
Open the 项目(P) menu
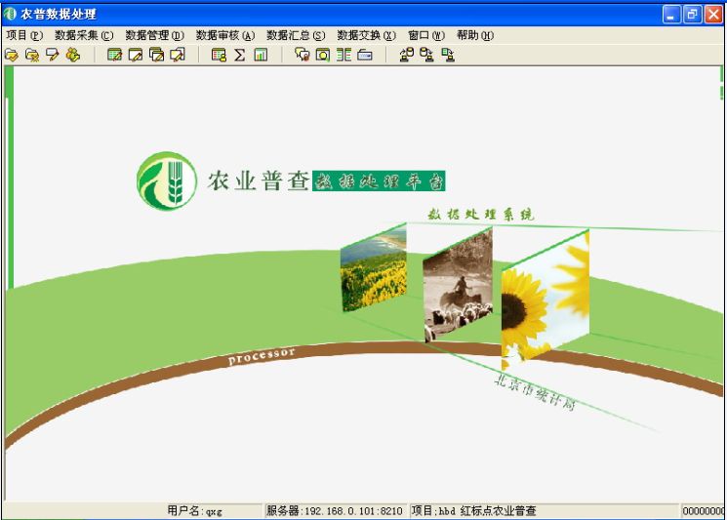pos(23,35)
